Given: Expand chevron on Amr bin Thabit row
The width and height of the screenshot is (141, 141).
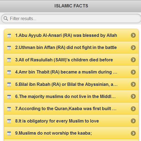Looking at the screenshot, I should (x=133, y=72).
